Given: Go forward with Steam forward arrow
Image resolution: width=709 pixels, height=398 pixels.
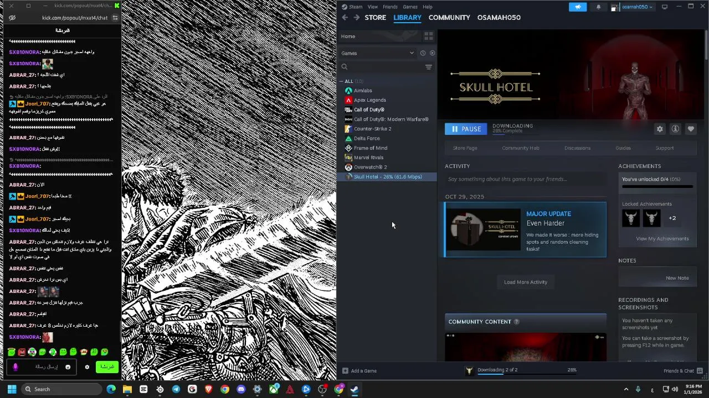Looking at the screenshot, I should pos(356,18).
